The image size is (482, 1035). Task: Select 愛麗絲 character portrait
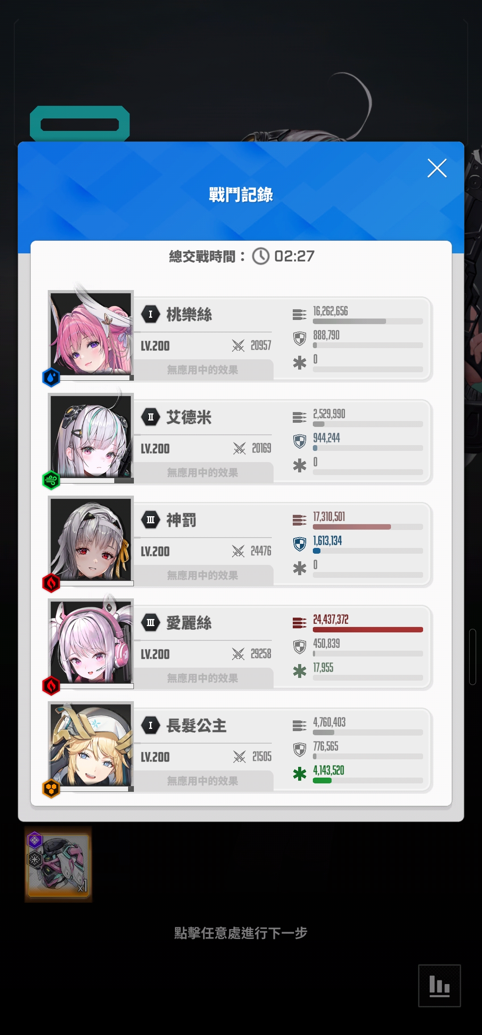(91, 642)
